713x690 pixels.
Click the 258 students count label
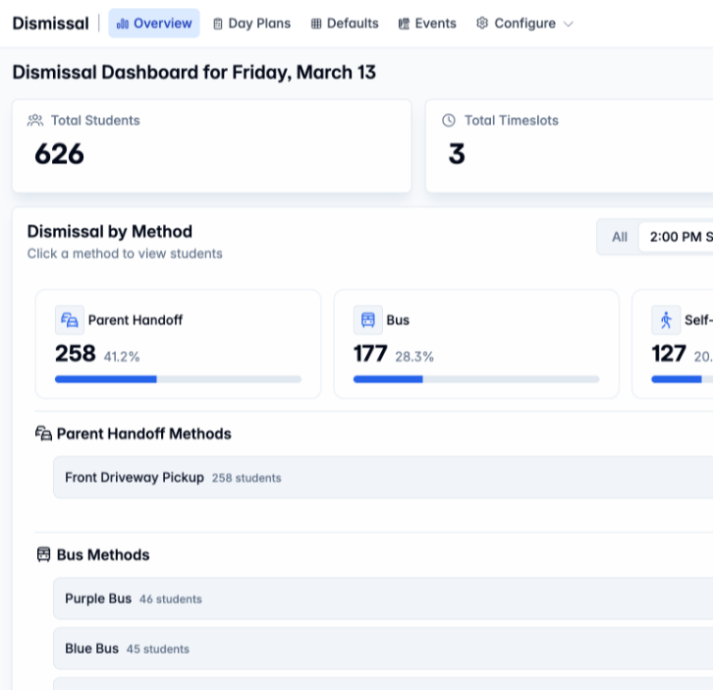pos(247,478)
